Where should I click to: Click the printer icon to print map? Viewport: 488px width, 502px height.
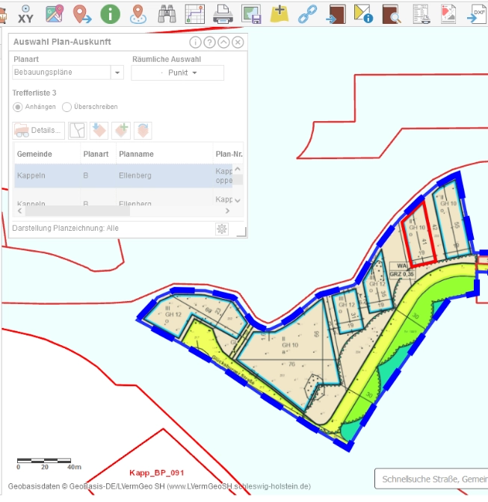tap(223, 13)
